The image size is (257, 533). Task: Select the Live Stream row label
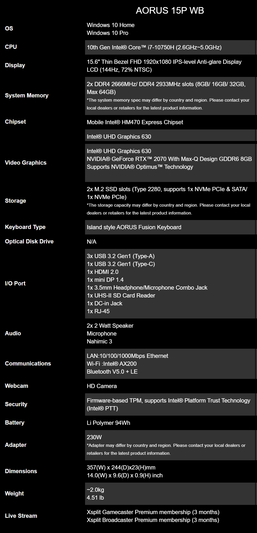(21, 516)
